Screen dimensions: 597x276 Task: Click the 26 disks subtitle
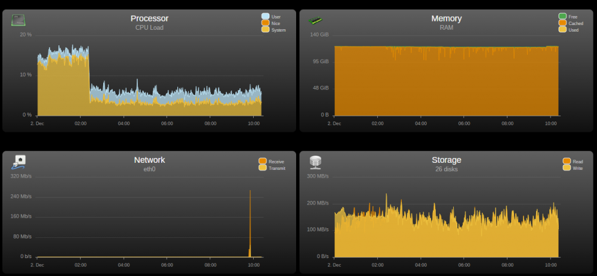click(x=446, y=169)
